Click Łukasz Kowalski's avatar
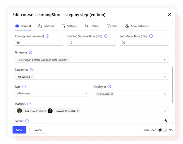The width and height of the screenshot is (183, 144). click(50, 111)
